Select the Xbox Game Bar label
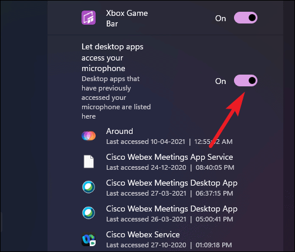This screenshot has height=252, width=295. (x=127, y=18)
